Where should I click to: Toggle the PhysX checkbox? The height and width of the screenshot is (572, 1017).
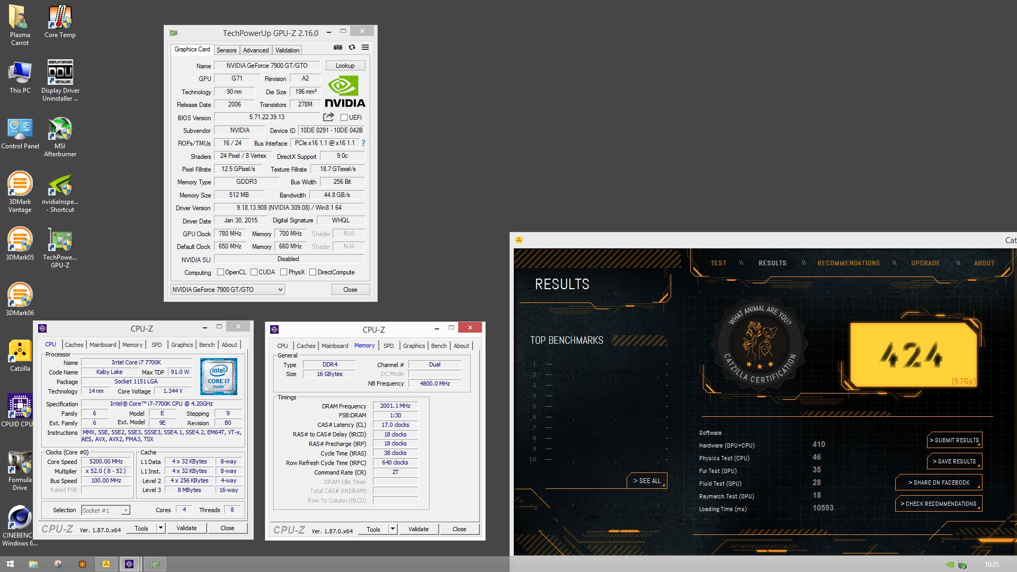click(x=284, y=272)
